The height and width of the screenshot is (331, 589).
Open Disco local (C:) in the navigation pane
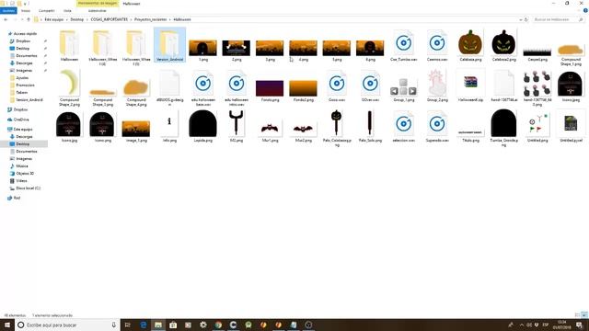(28, 188)
